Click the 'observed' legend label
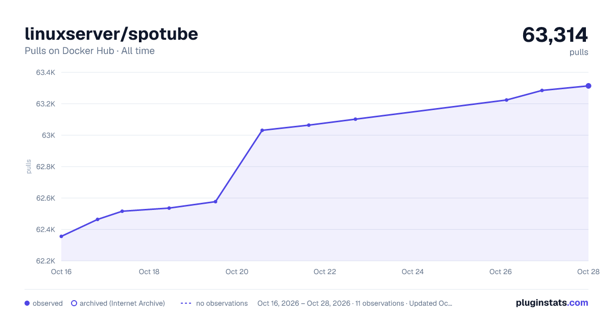This screenshot has width=613, height=321. (x=48, y=303)
